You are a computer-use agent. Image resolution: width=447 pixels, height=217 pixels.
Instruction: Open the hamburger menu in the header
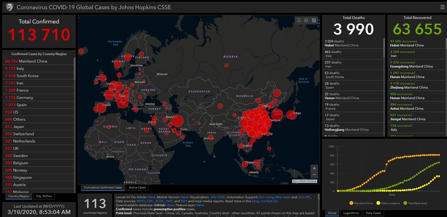coord(441,7)
